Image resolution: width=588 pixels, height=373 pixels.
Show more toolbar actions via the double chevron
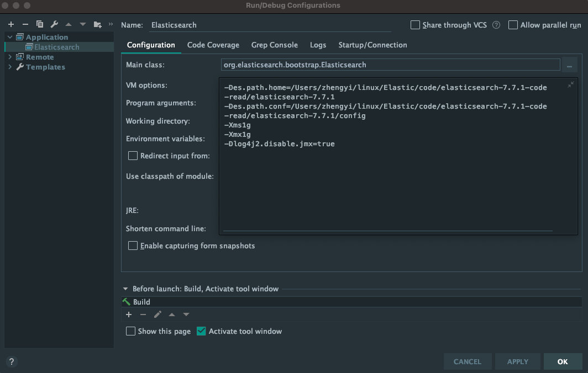click(x=111, y=24)
